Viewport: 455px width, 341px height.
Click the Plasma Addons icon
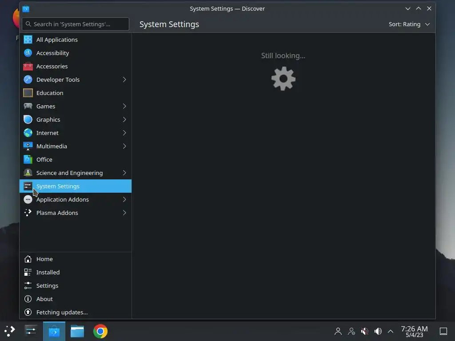coord(28,213)
